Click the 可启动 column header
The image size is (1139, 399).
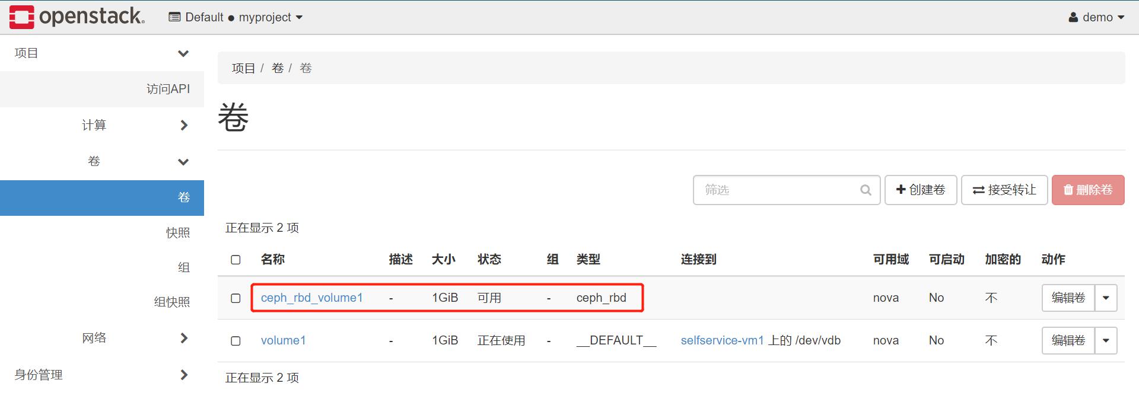(947, 259)
